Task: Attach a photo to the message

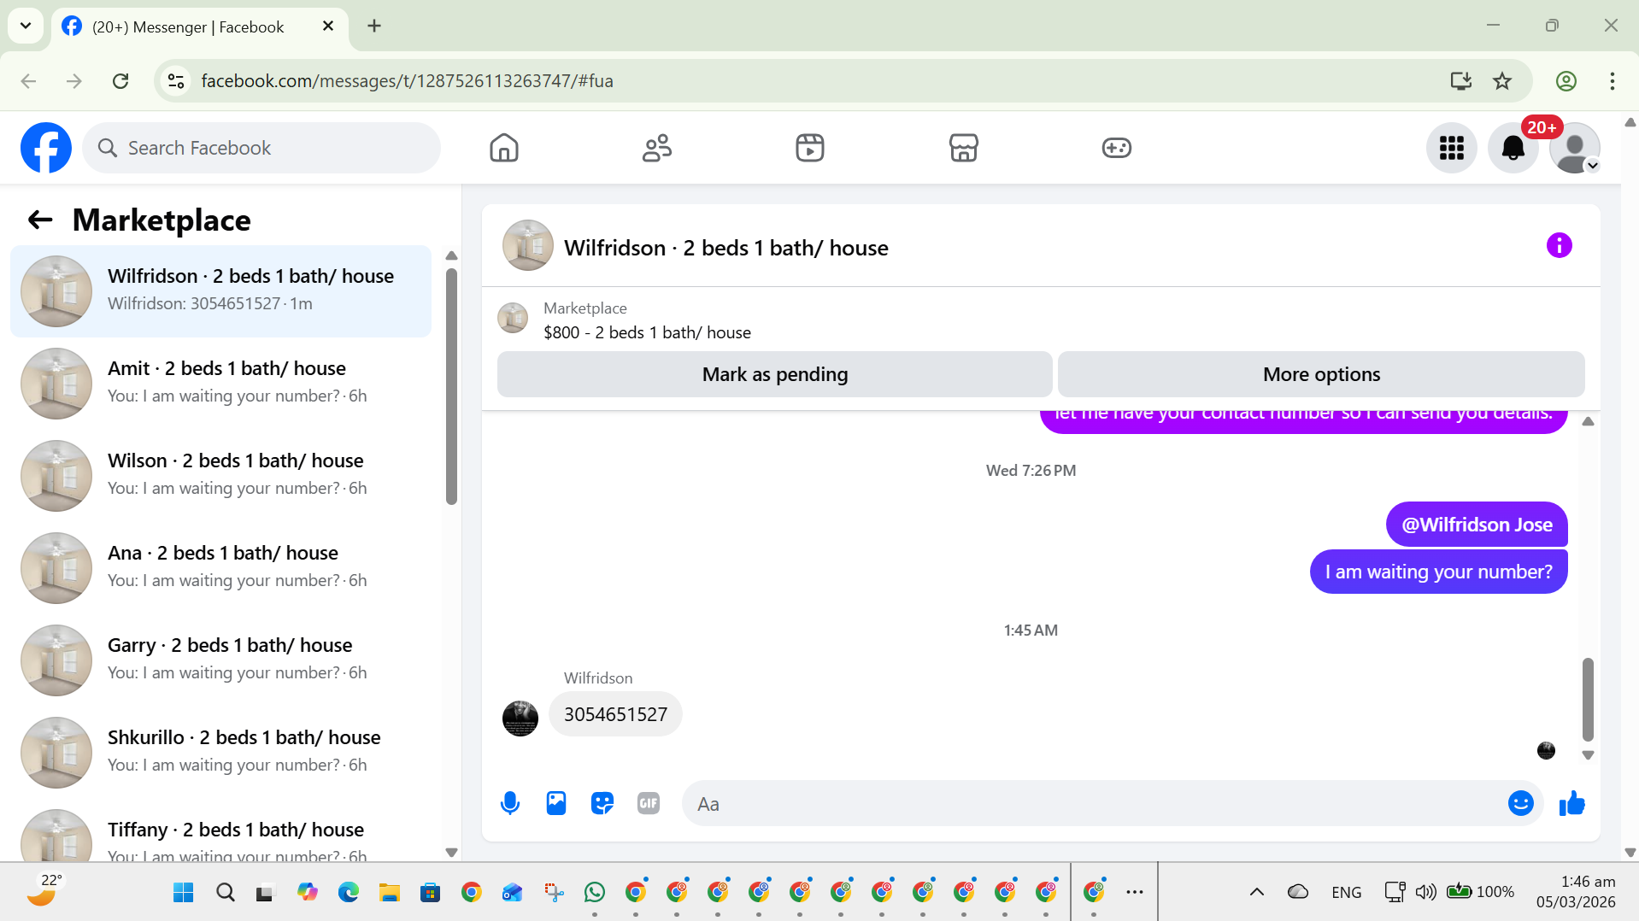Action: click(x=556, y=804)
